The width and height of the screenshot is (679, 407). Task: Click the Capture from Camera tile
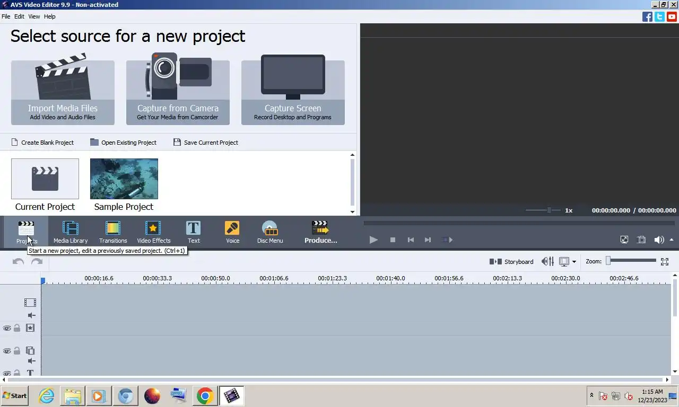coord(178,92)
